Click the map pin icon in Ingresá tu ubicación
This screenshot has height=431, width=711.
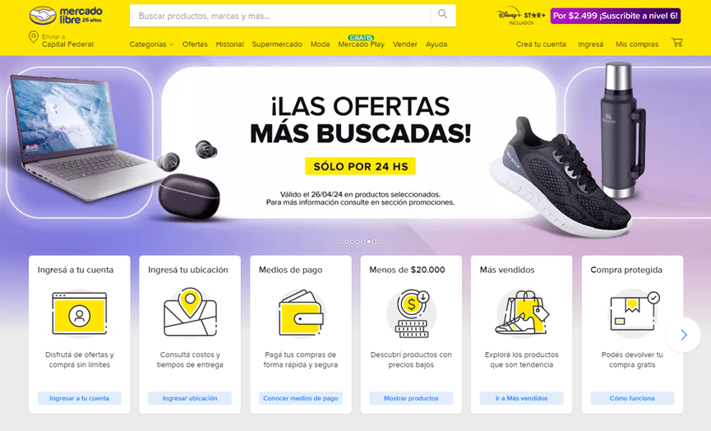(x=190, y=312)
